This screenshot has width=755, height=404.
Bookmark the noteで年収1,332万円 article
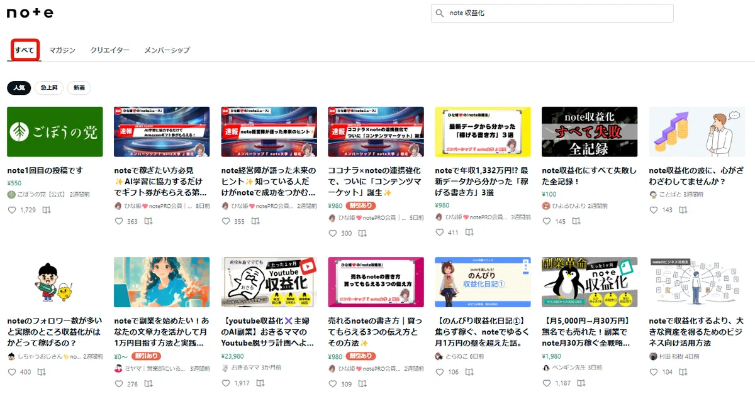(x=469, y=232)
